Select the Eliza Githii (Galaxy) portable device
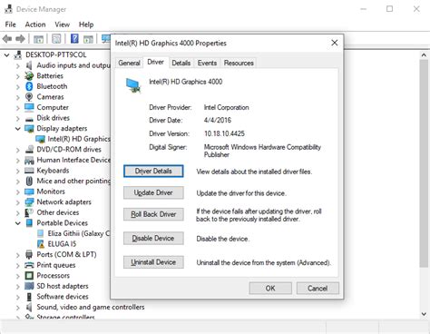 coord(79,233)
